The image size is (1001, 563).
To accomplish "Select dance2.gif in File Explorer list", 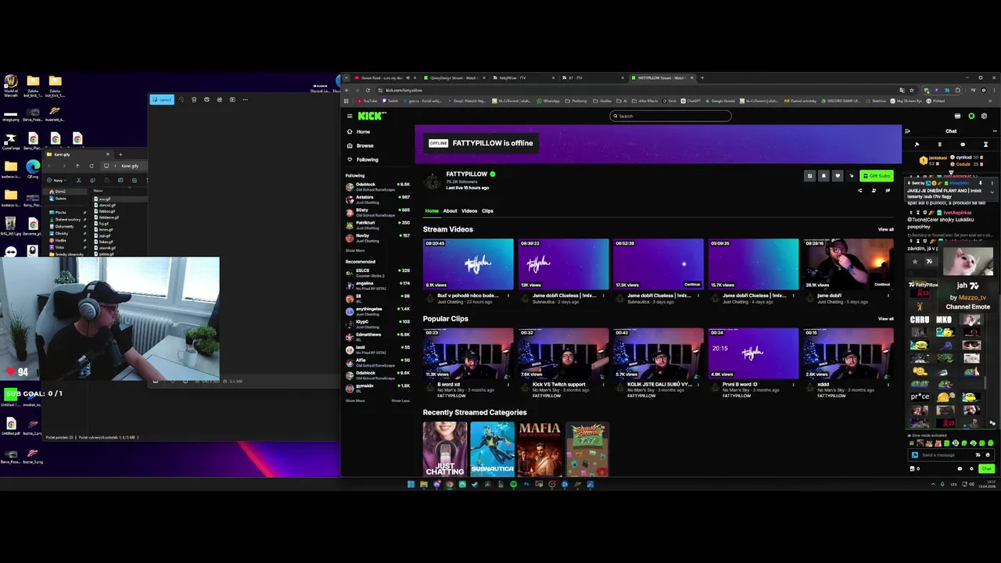I will point(106,206).
